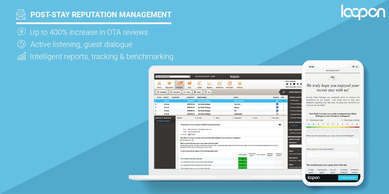Click the Log button
The width and height of the screenshot is (389, 194).
(x=207, y=92)
